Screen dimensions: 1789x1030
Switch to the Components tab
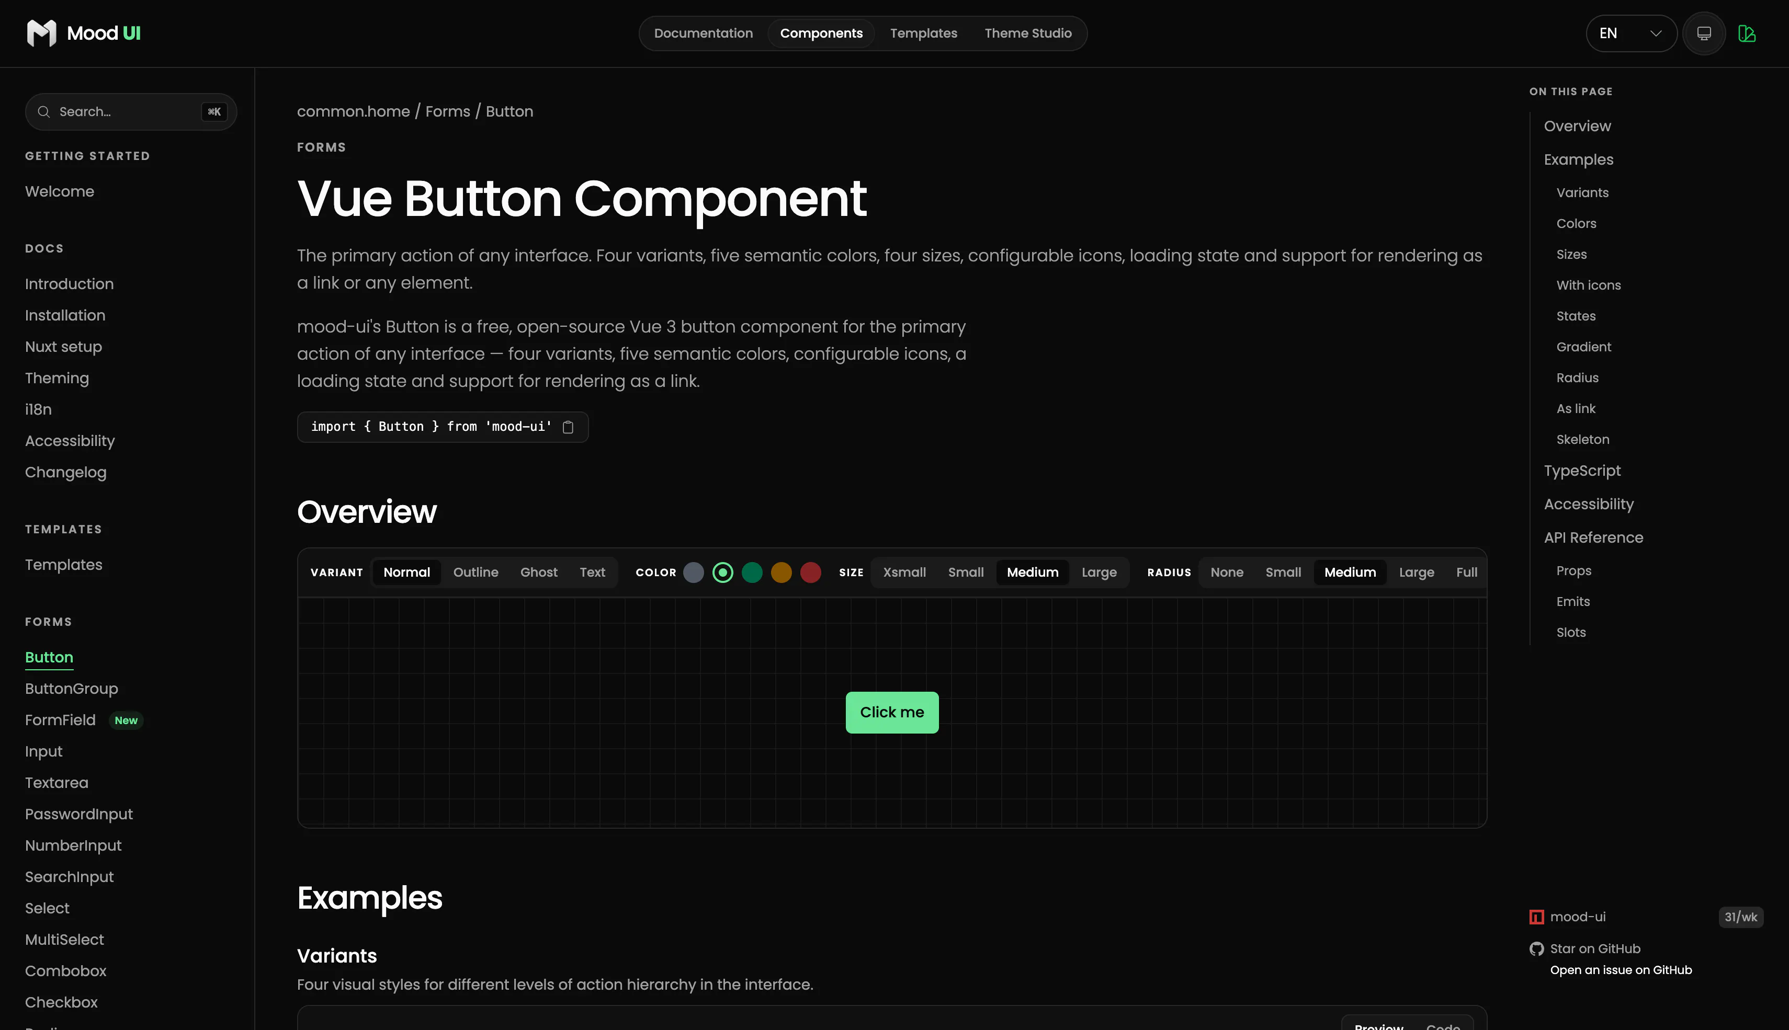pos(822,33)
